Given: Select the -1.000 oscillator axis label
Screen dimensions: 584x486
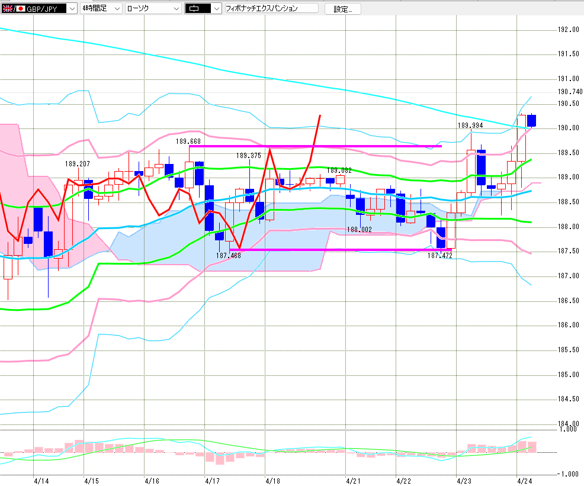Looking at the screenshot, I should [567, 474].
